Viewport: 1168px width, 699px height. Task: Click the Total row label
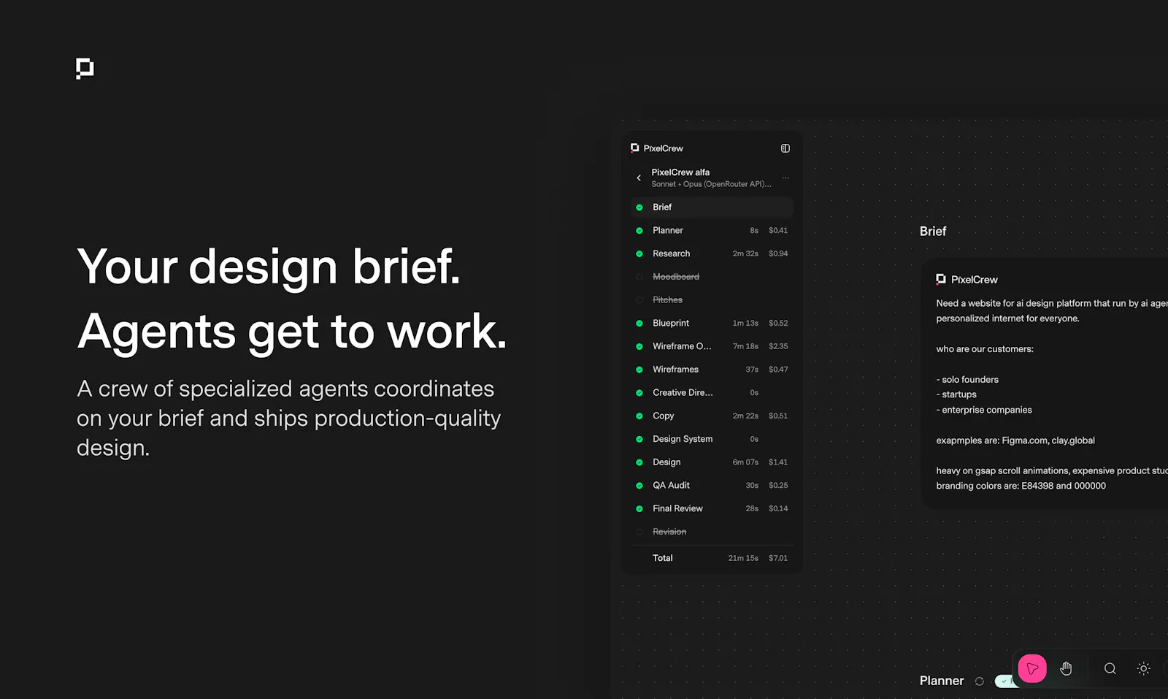pos(663,558)
